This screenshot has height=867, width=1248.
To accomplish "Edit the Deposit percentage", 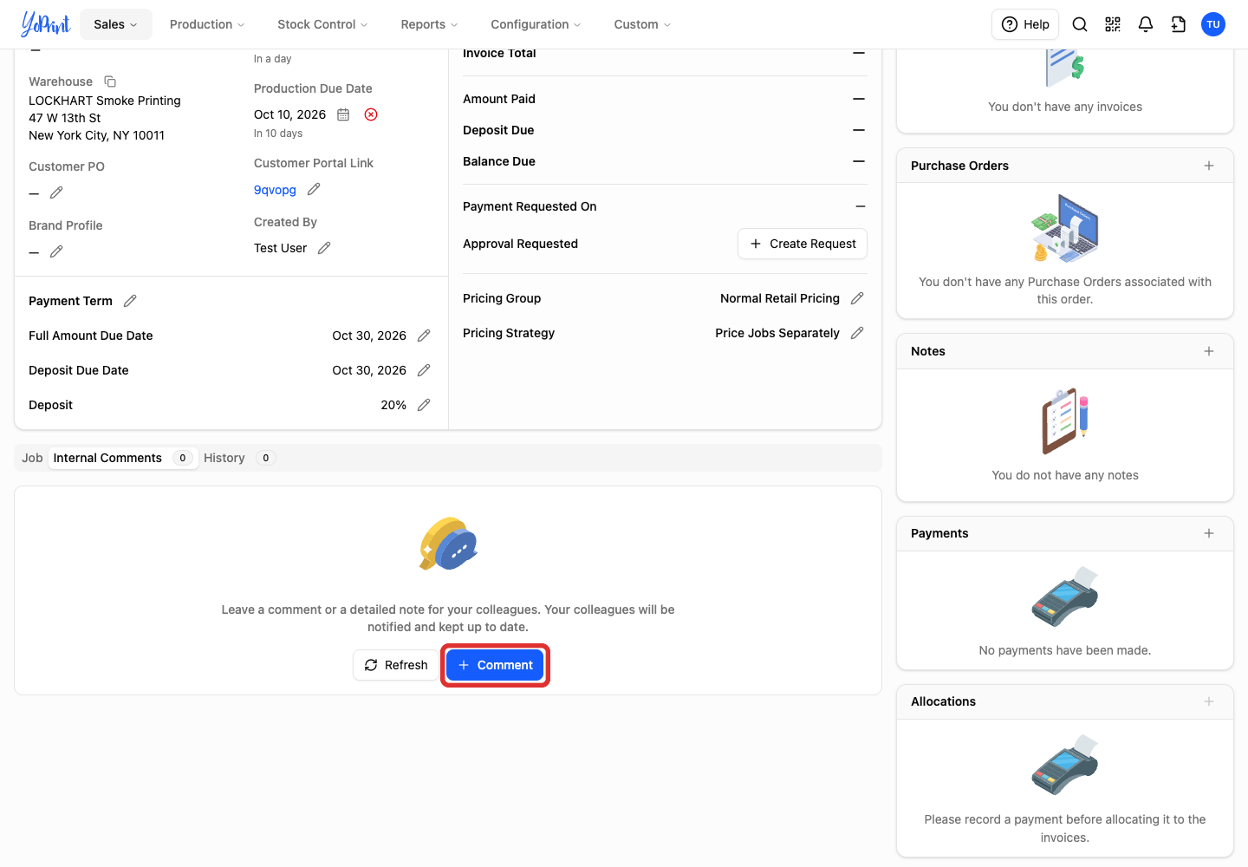I will click(x=424, y=405).
